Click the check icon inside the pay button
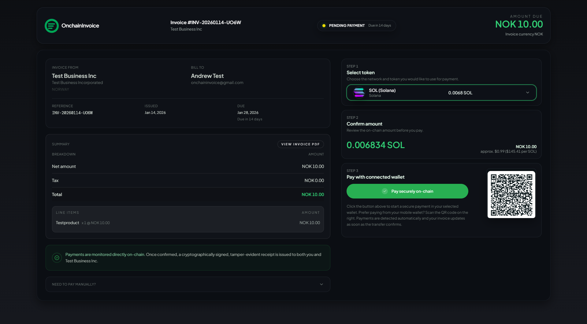Screen dimensions: 587x324 (x=385, y=191)
